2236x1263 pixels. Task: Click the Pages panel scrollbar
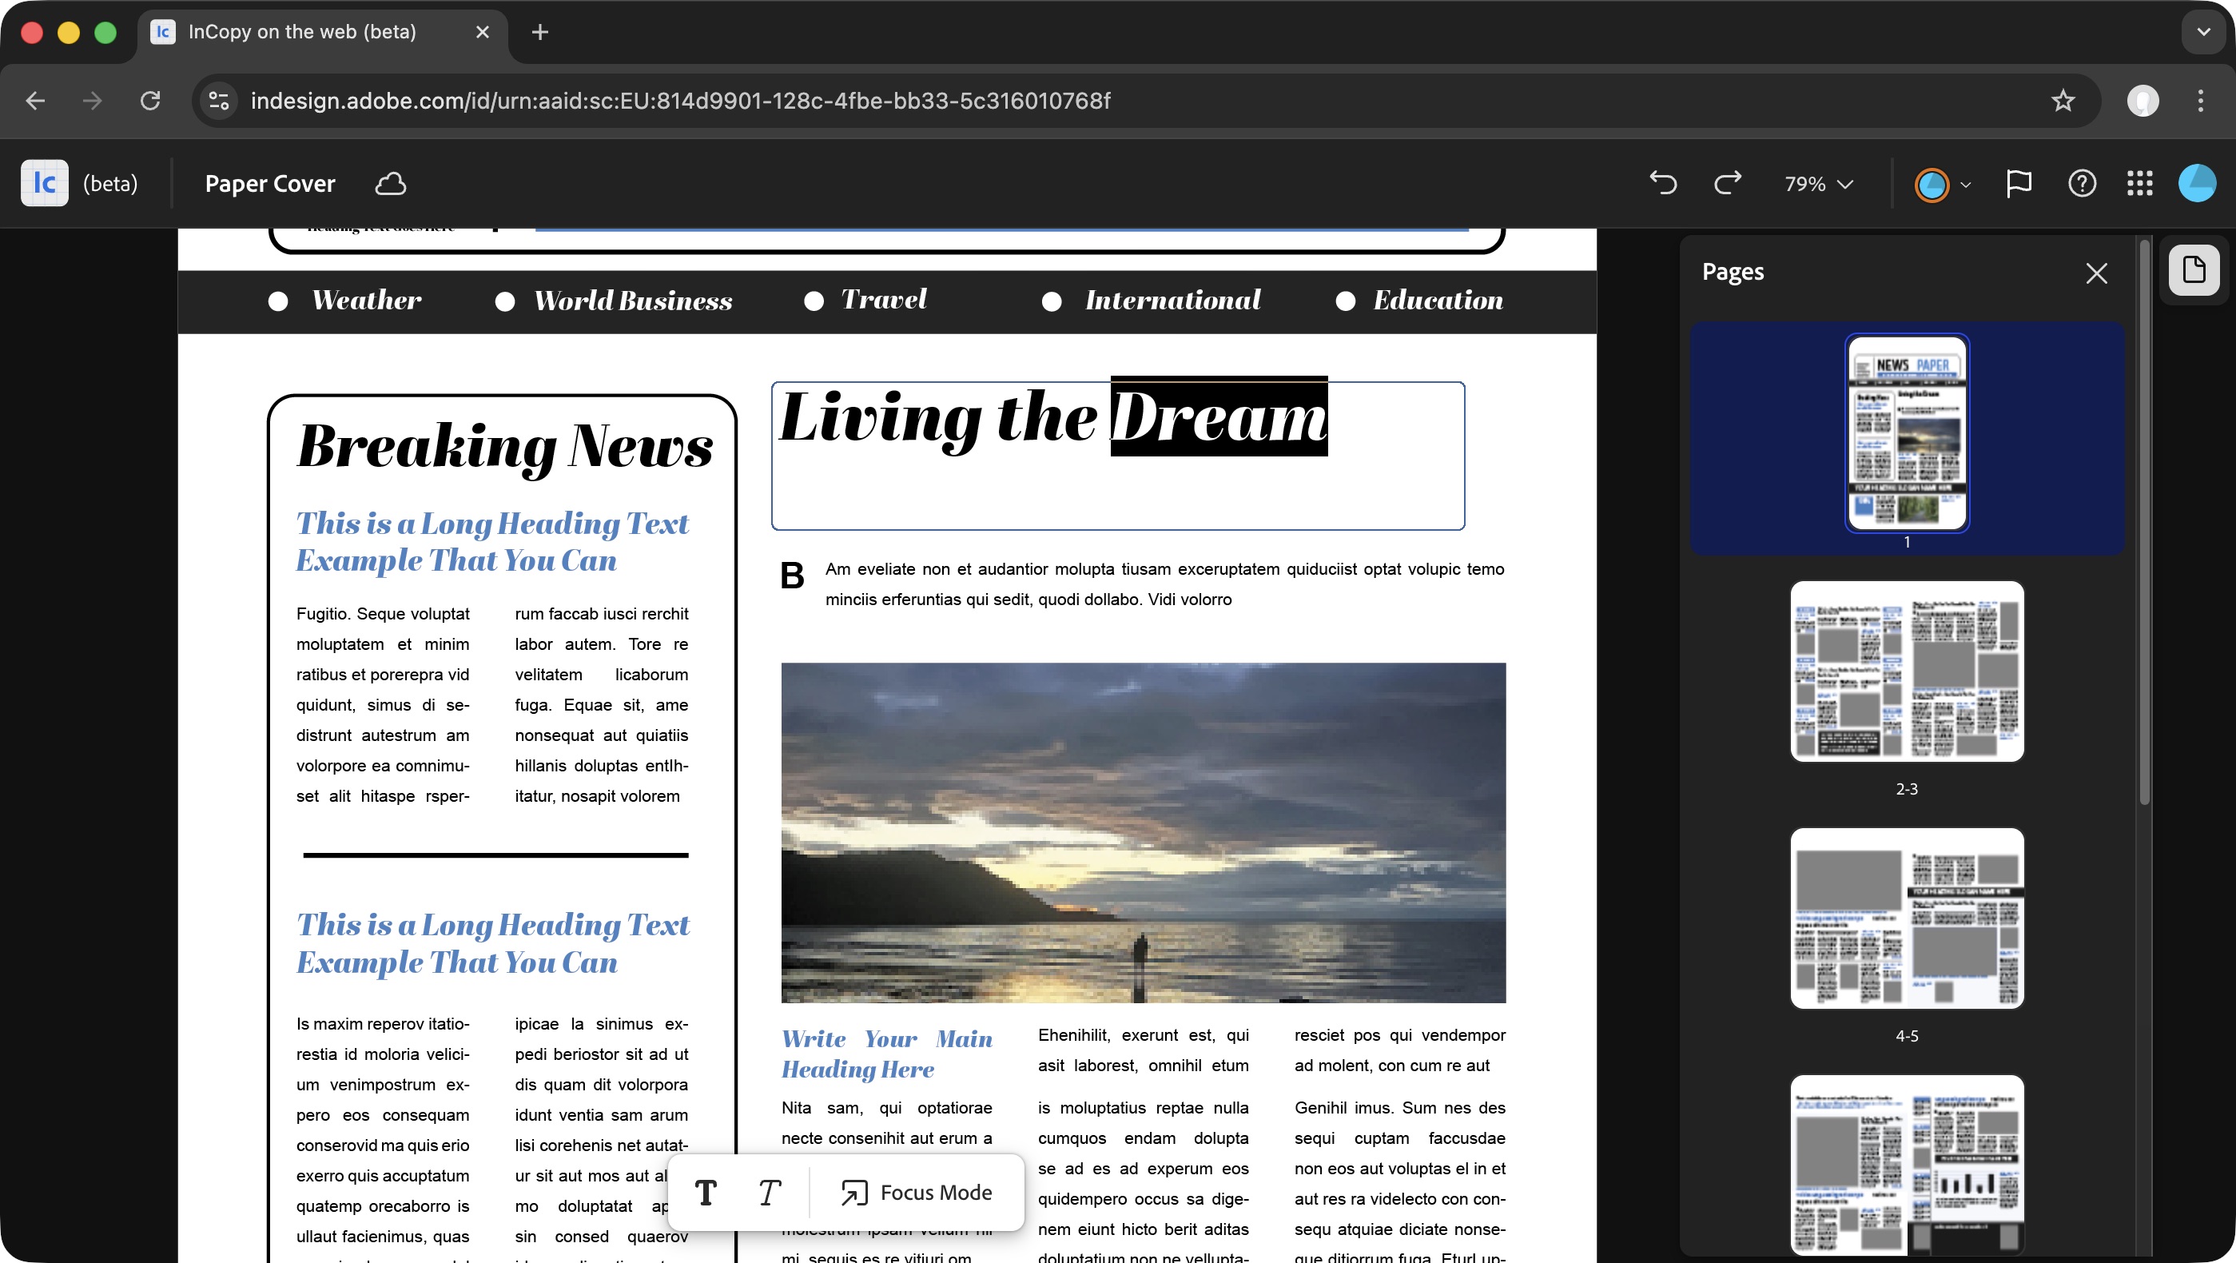tap(2144, 521)
